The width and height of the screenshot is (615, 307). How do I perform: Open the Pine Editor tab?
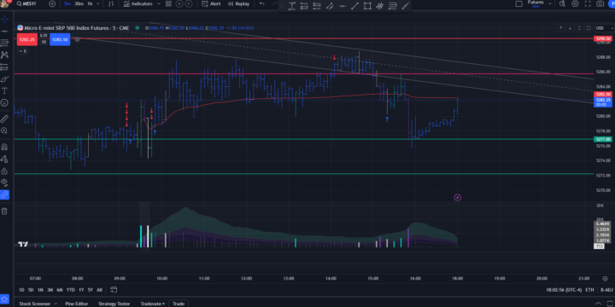pyautogui.click(x=77, y=304)
